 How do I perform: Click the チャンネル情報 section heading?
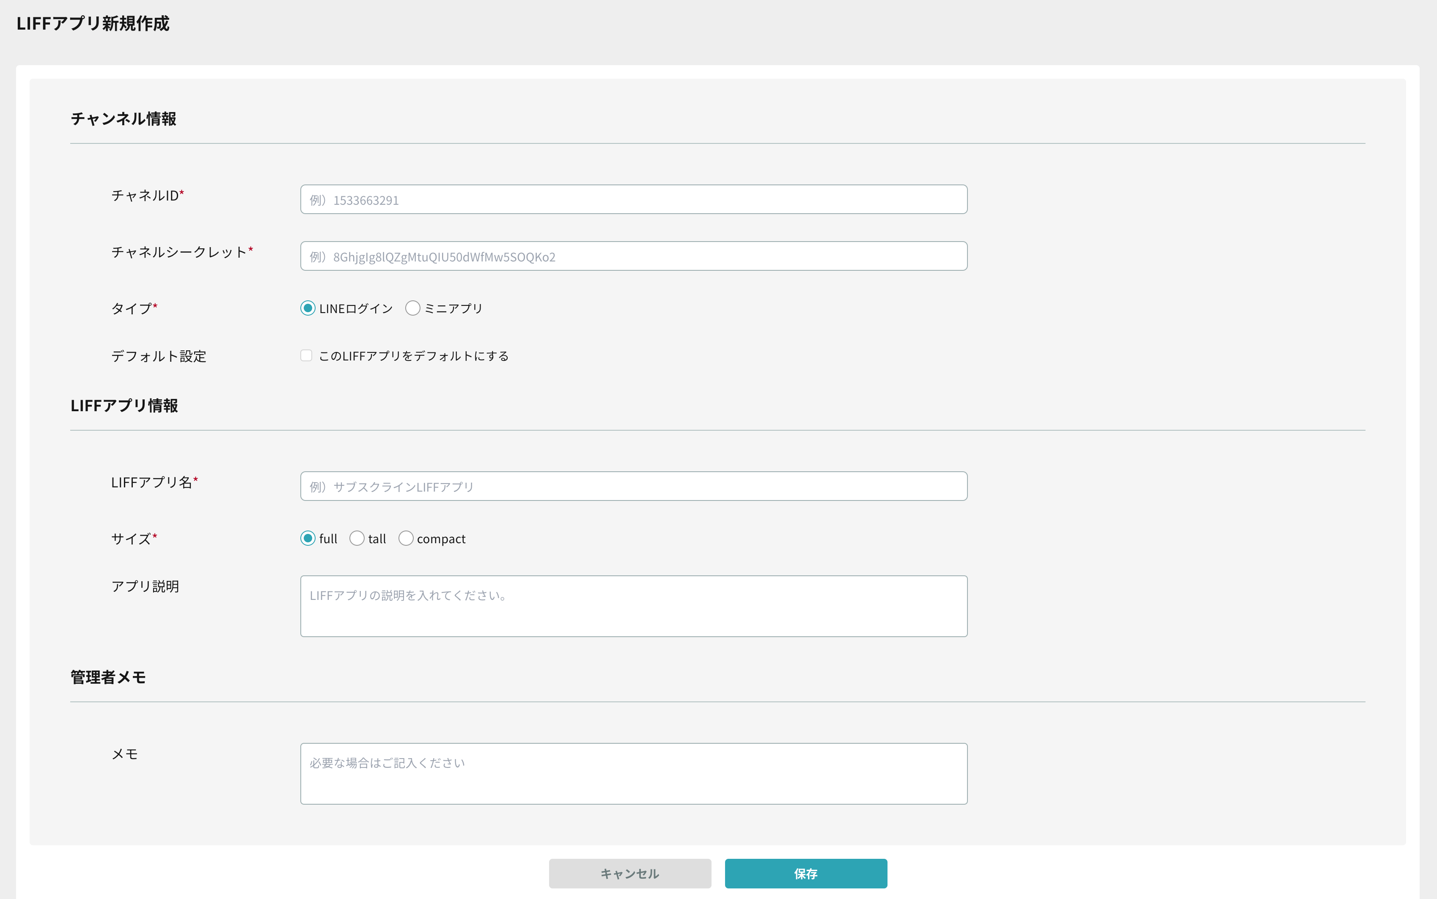tap(124, 119)
